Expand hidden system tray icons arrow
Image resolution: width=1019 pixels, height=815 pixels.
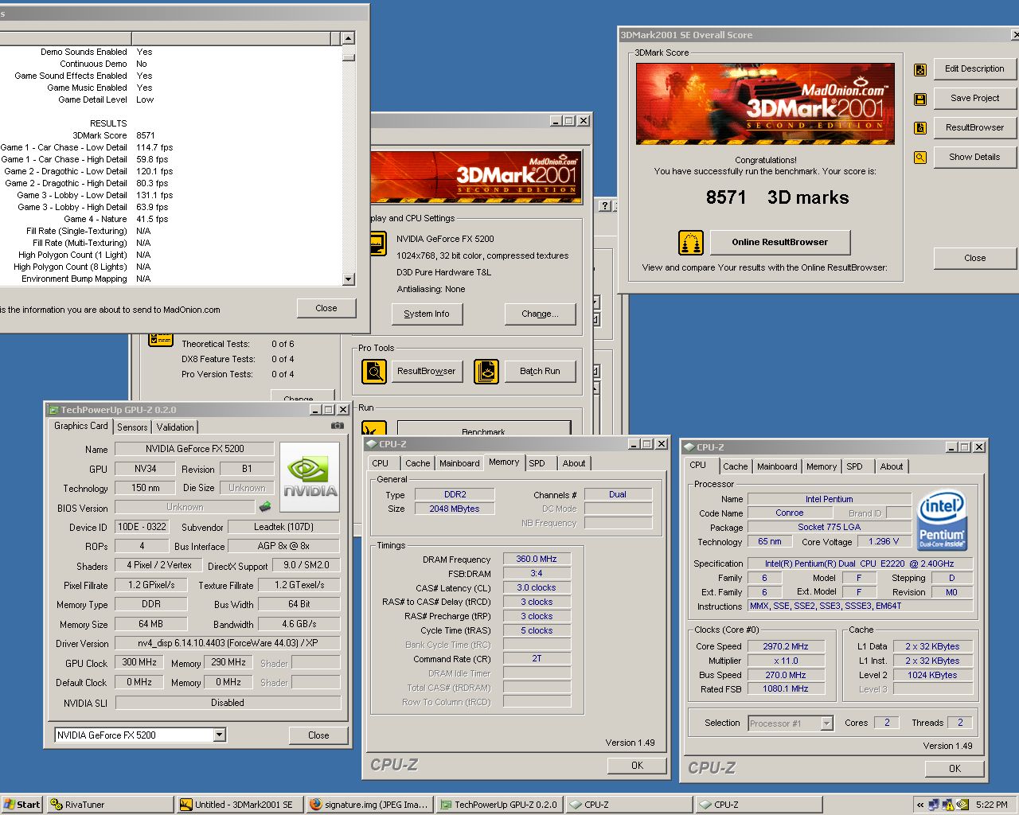(x=920, y=805)
